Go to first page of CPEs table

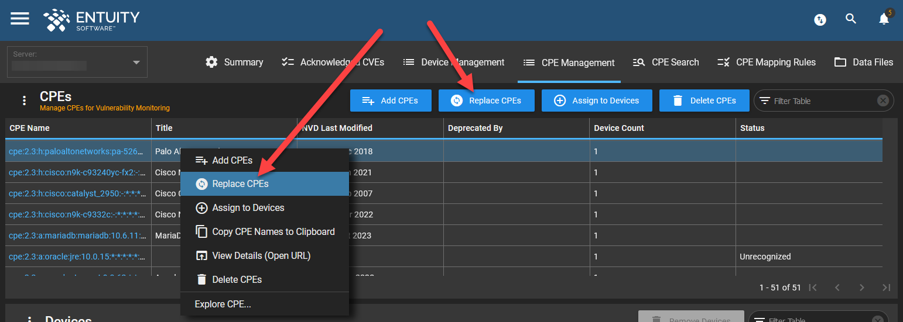pos(813,288)
